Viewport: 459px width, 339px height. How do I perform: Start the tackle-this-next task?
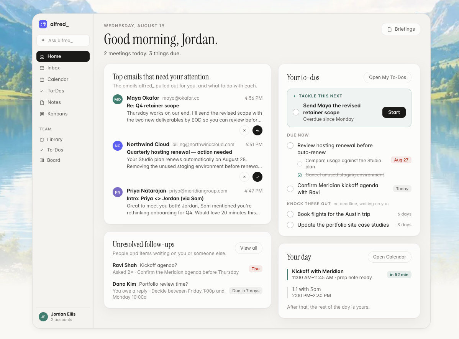(394, 112)
